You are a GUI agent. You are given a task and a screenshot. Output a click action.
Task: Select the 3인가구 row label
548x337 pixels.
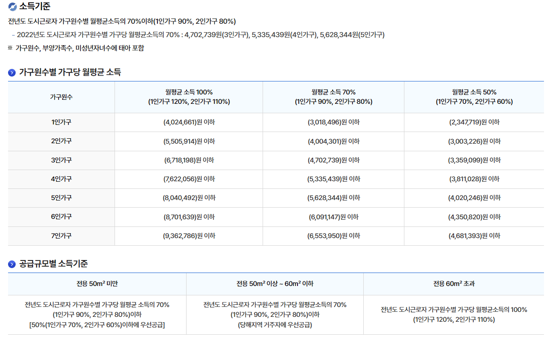pyautogui.click(x=60, y=159)
